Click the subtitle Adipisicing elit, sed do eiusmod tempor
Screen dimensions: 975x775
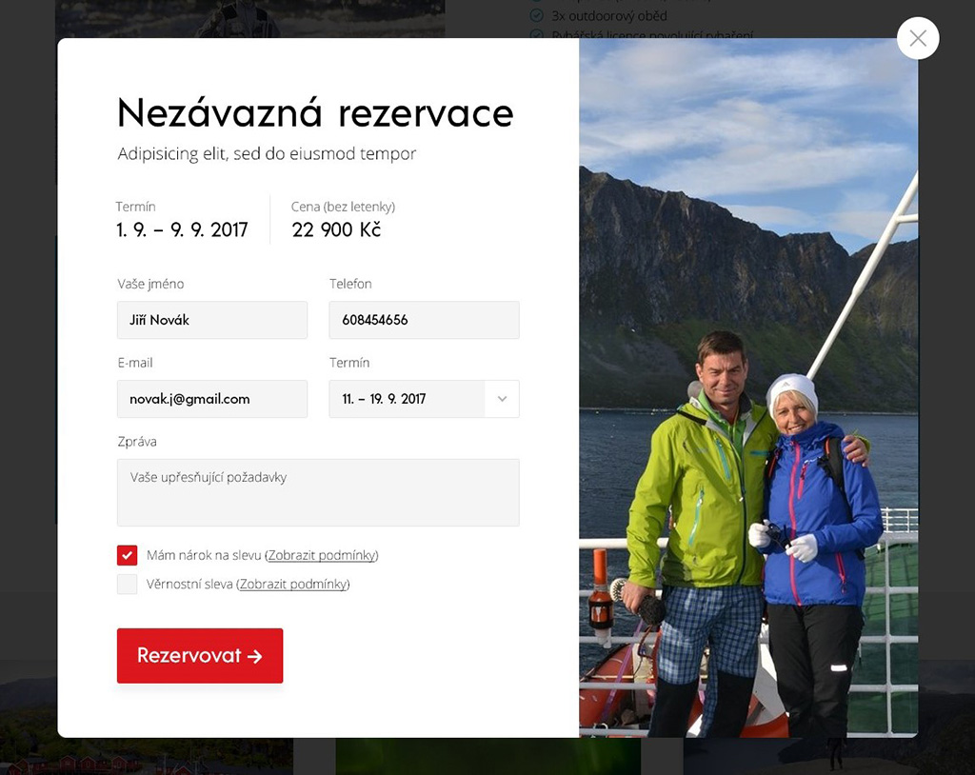click(x=267, y=153)
